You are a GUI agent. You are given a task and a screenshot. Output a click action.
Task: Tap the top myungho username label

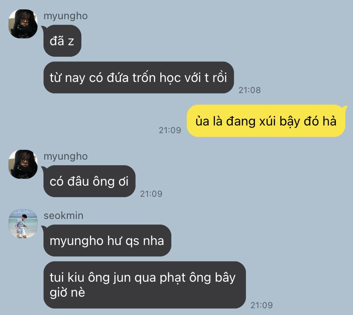[x=66, y=16]
